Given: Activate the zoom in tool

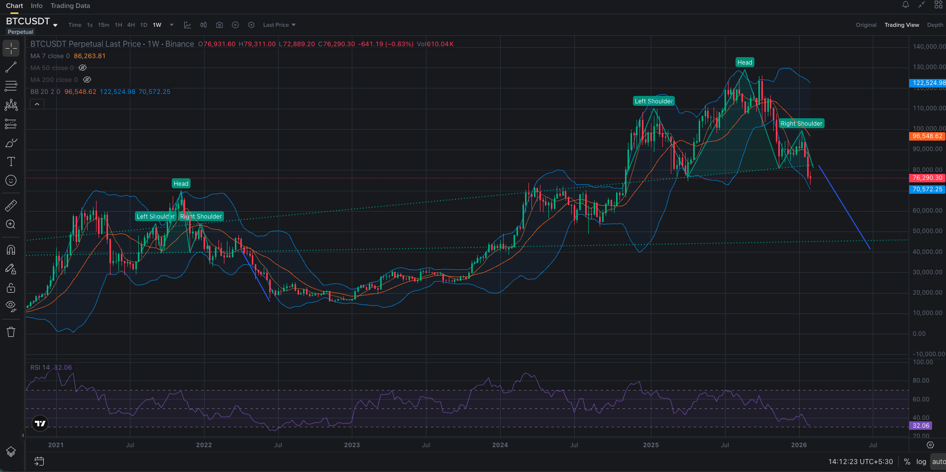Looking at the screenshot, I should coord(11,224).
